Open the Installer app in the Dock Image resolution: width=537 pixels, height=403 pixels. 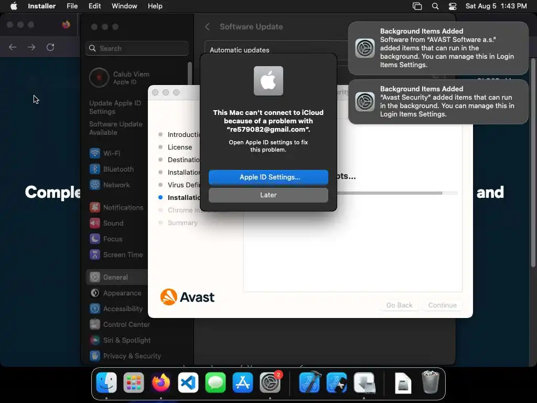point(364,383)
